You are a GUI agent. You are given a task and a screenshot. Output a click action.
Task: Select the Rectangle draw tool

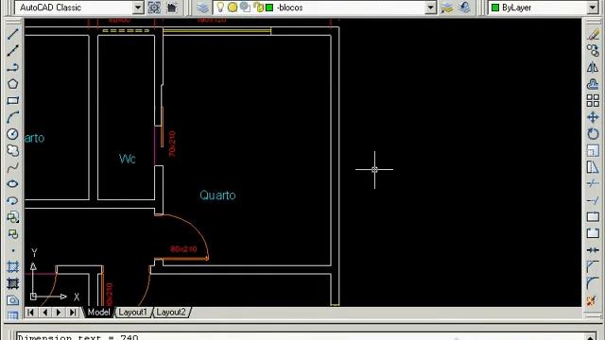[12, 101]
